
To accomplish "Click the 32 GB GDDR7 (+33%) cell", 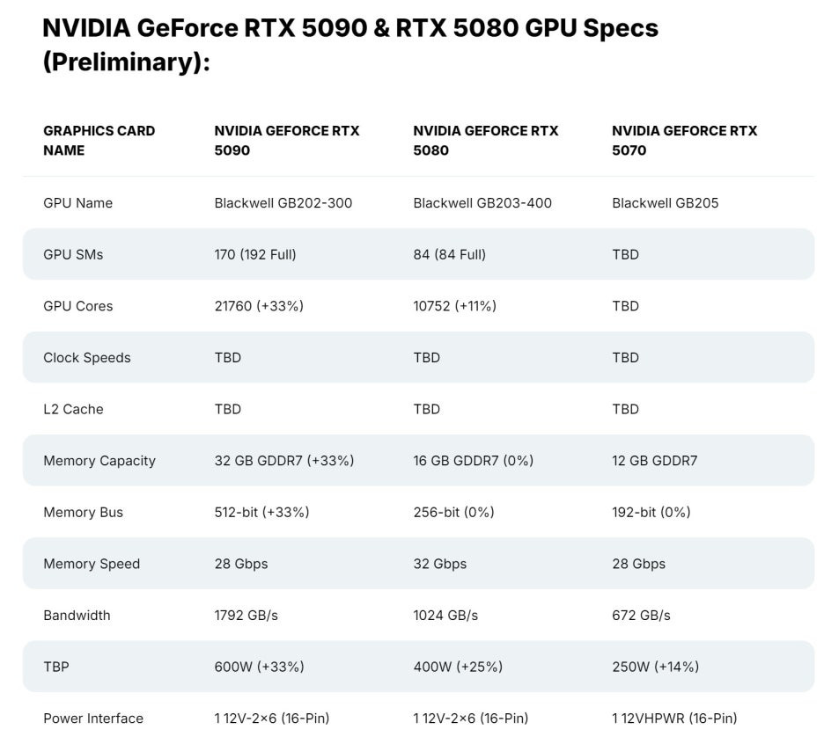I will [284, 460].
